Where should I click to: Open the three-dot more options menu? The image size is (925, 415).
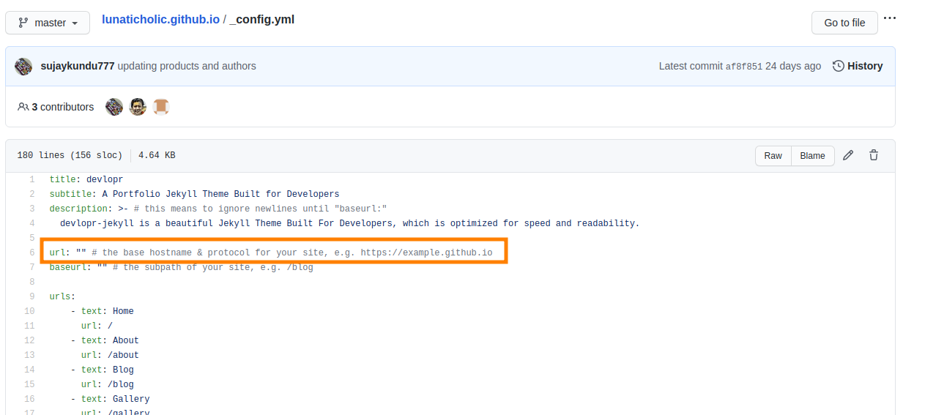(x=890, y=18)
